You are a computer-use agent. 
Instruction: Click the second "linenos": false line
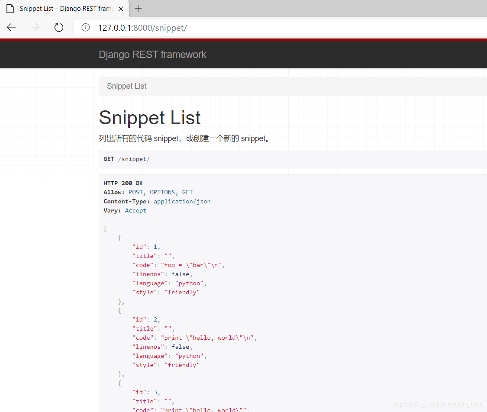pyautogui.click(x=162, y=347)
